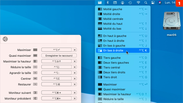The image size is (183, 103).
Task: Click the Réduire la taille minus icon in preferences
Action: click(35, 67)
